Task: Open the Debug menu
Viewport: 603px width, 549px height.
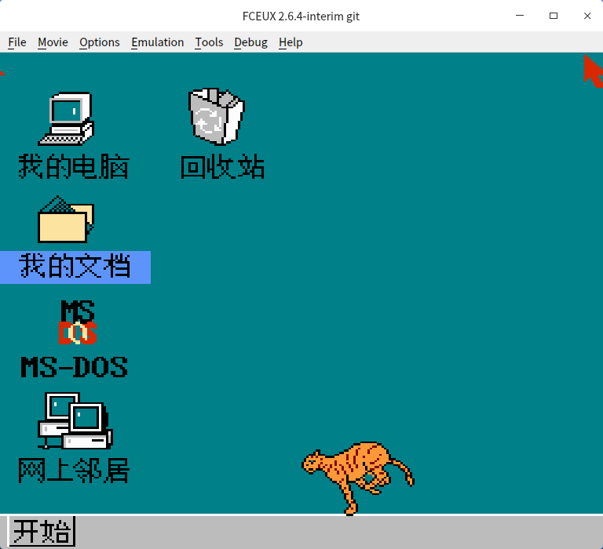Action: 250,42
